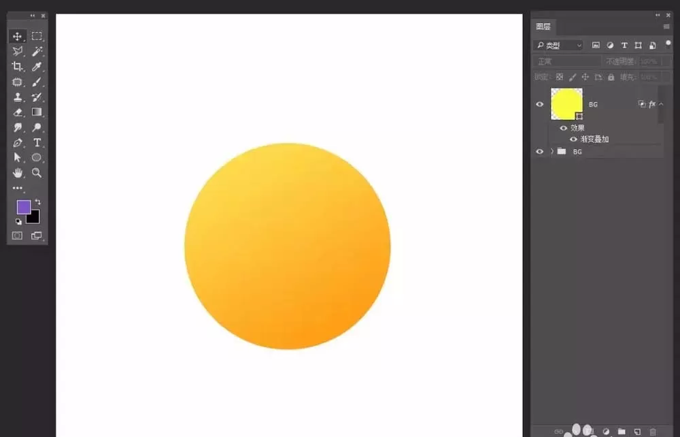
Task: Lock layer position
Action: 585,77
